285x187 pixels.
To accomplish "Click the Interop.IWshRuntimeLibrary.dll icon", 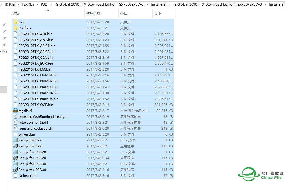I will click(15, 117).
